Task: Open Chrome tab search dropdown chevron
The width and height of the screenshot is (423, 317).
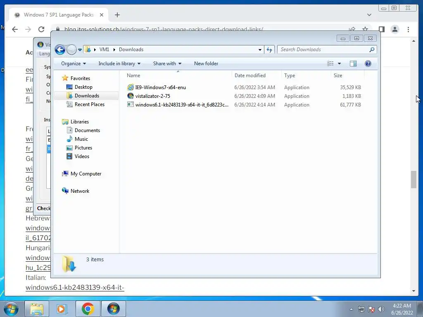Action: coord(369,15)
